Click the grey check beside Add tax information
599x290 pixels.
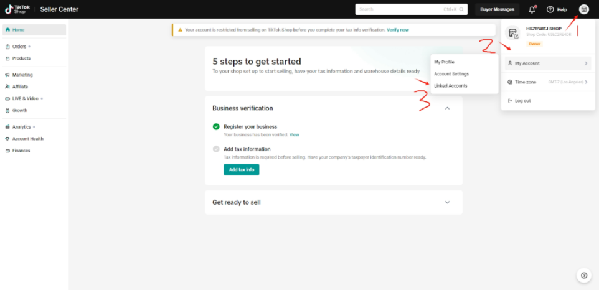click(216, 149)
